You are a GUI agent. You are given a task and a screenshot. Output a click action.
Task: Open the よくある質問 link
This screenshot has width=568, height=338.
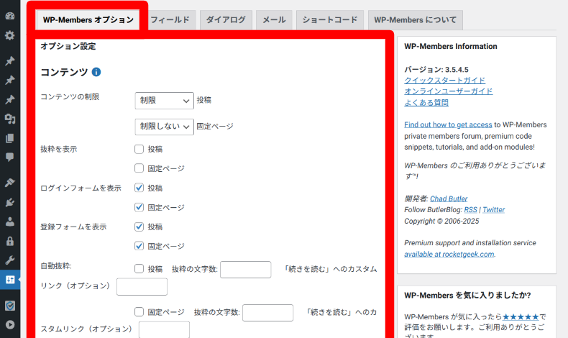(x=426, y=103)
